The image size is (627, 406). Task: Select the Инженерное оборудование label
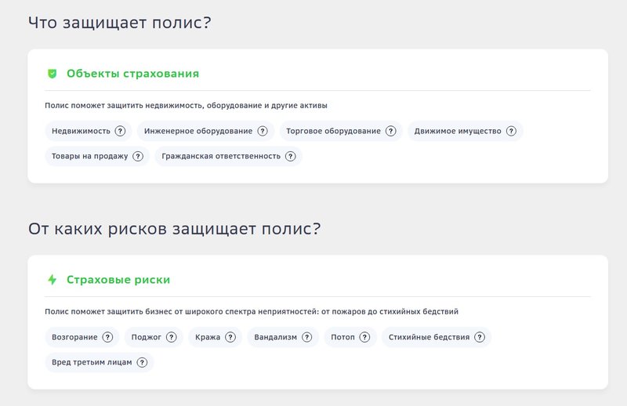(x=198, y=131)
